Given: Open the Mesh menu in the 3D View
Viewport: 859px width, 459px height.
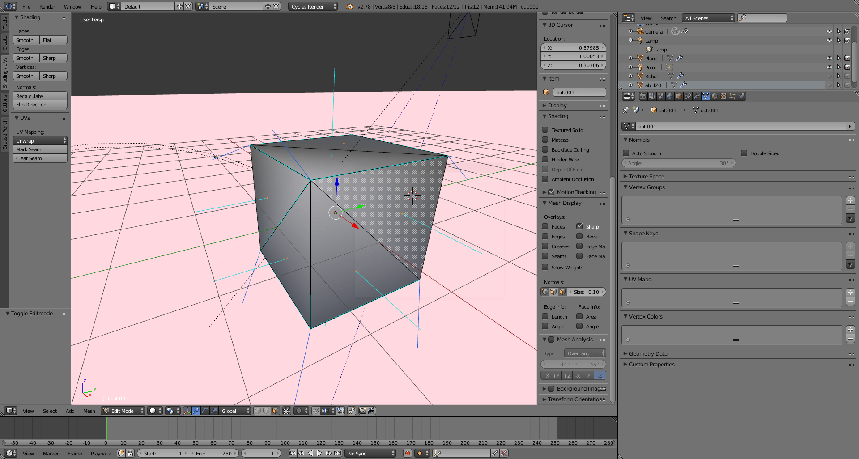Looking at the screenshot, I should (x=89, y=411).
